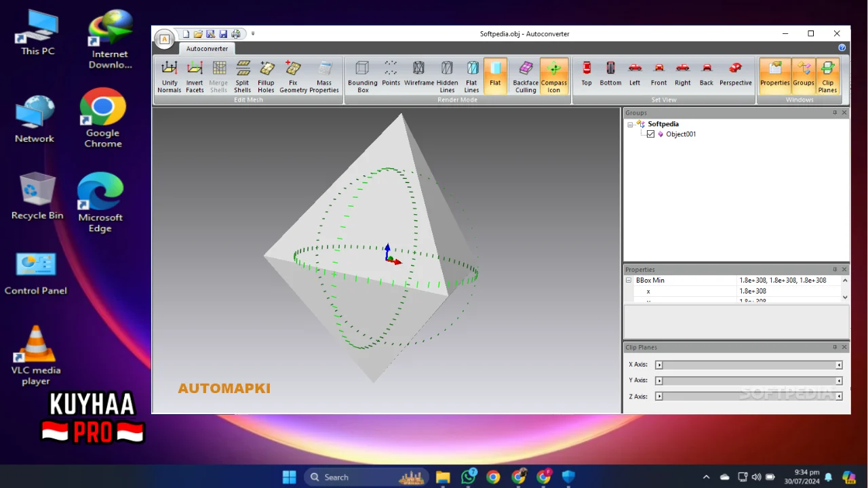Image resolution: width=868 pixels, height=488 pixels.
Task: Select Hidden Lines render mode
Action: [447, 76]
